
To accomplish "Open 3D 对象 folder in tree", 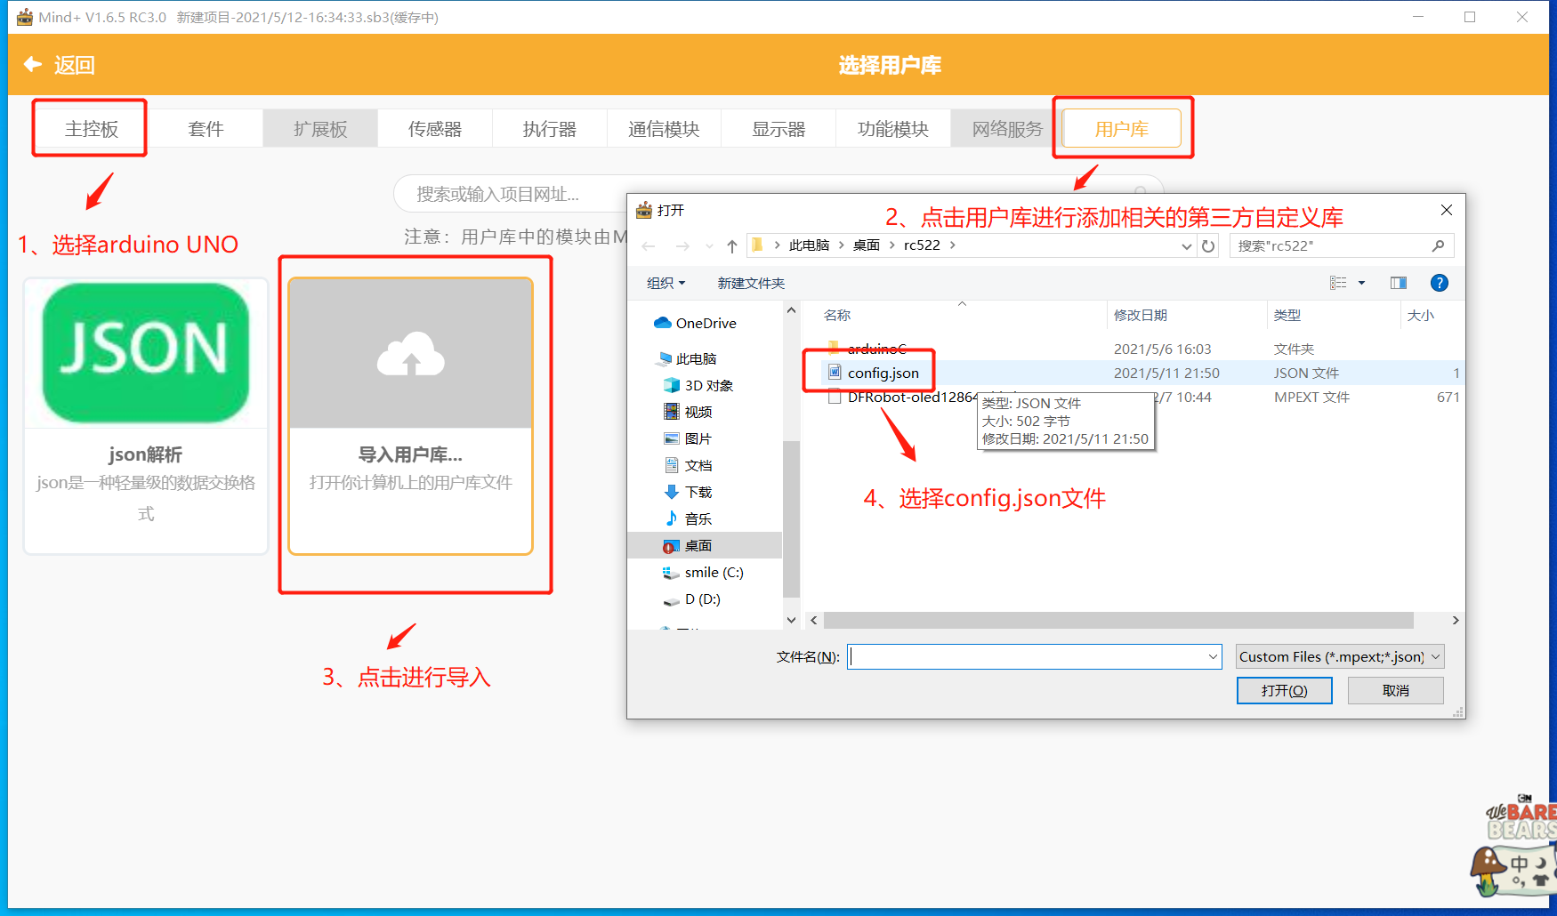I will [698, 385].
